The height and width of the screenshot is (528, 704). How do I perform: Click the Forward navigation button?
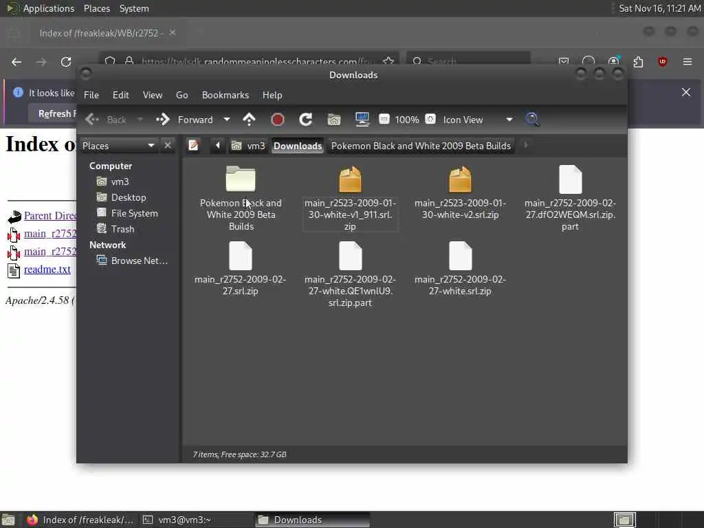tap(186, 120)
